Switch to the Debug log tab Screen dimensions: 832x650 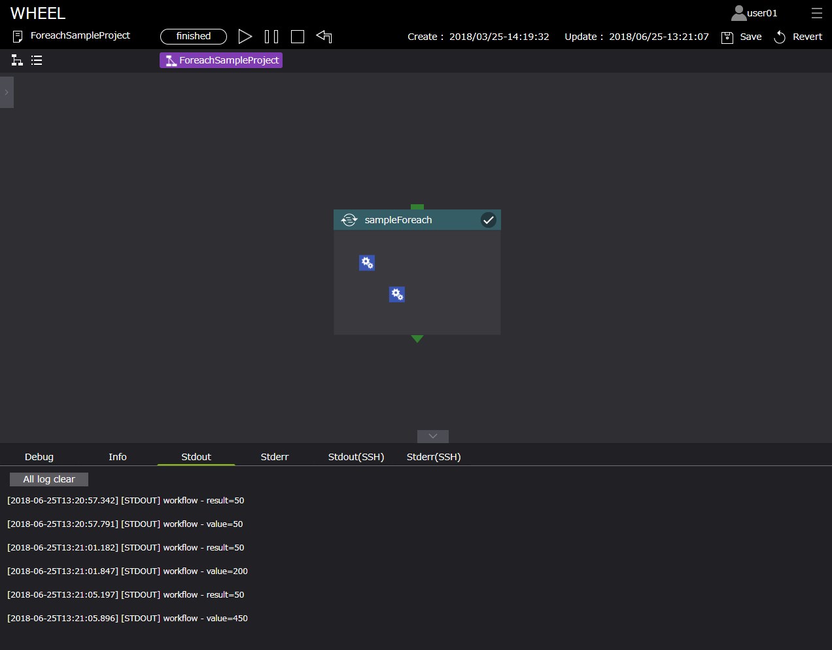39,457
